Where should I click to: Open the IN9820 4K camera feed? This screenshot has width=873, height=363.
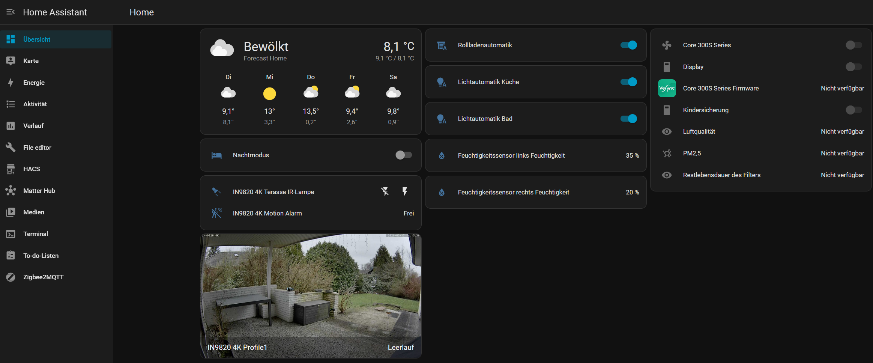pyautogui.click(x=311, y=296)
